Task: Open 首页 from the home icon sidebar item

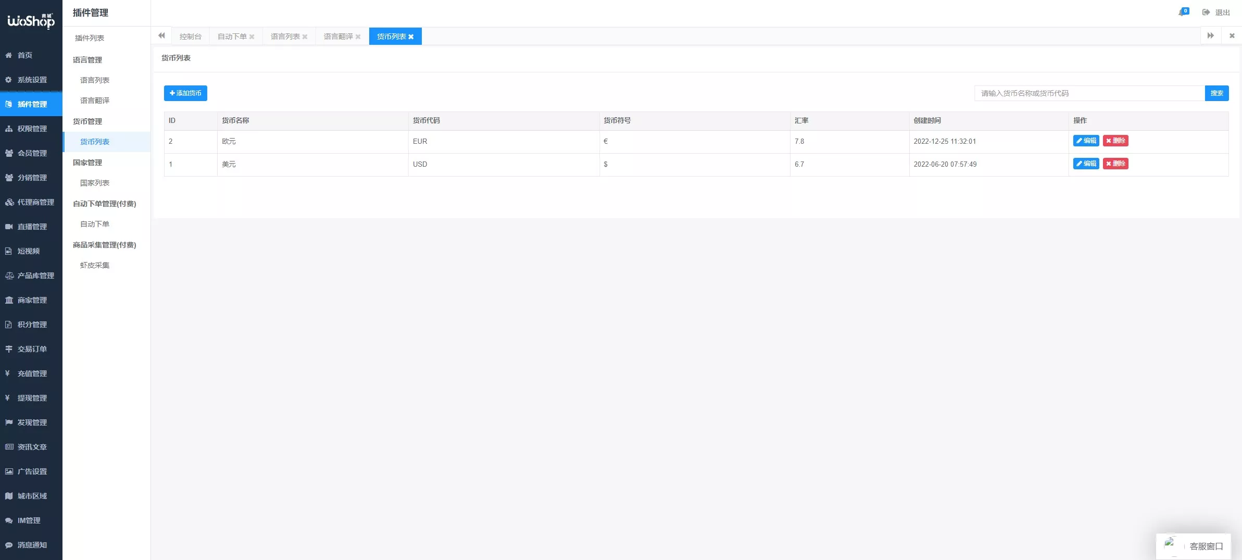Action: click(24, 55)
